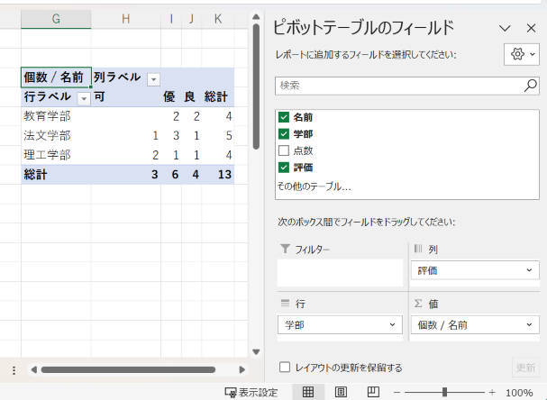Select the 個数 / 名前 cell
Image resolution: width=547 pixels, height=400 pixels.
(x=56, y=77)
